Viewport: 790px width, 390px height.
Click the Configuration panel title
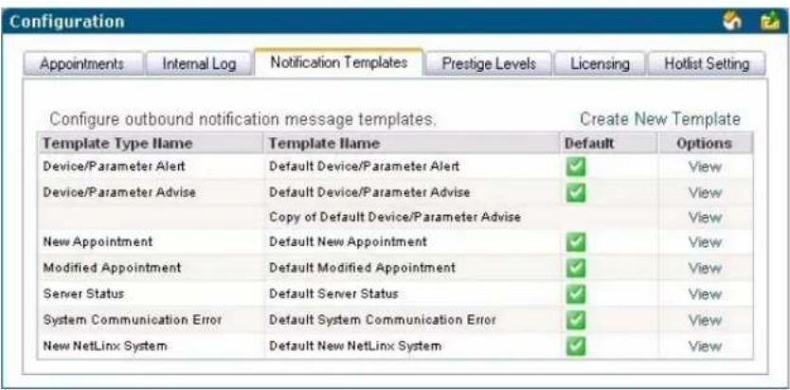(x=67, y=22)
